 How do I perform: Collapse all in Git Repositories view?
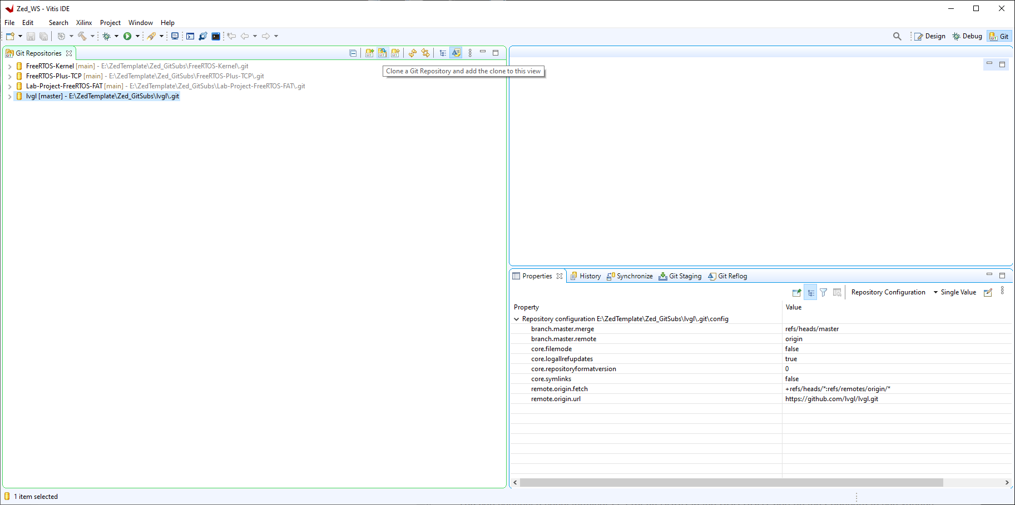coord(353,53)
